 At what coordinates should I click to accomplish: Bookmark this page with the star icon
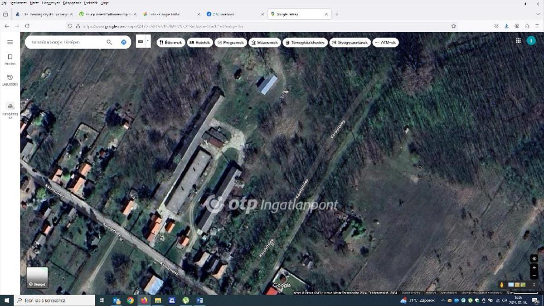pos(454,26)
